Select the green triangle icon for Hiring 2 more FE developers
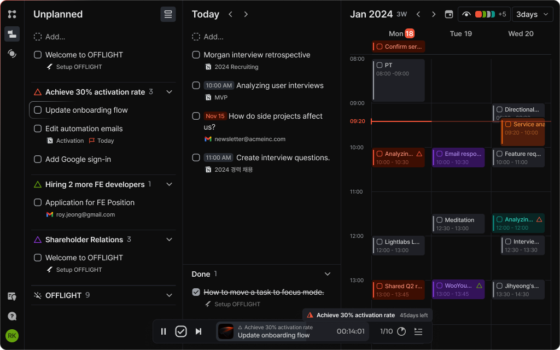The image size is (560, 350). click(x=38, y=185)
